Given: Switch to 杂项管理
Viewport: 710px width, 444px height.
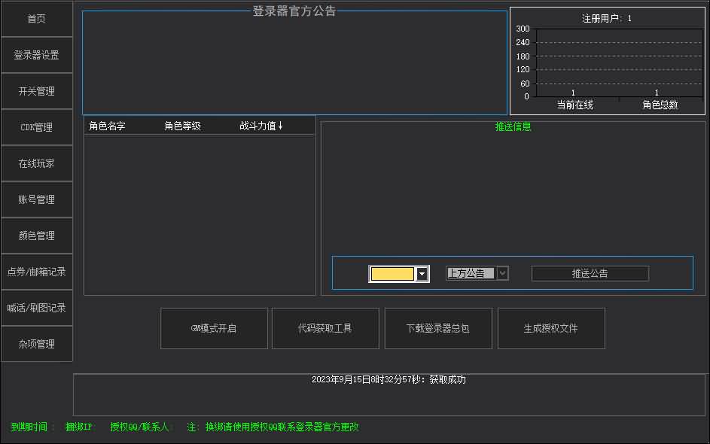Looking at the screenshot, I should tap(36, 344).
